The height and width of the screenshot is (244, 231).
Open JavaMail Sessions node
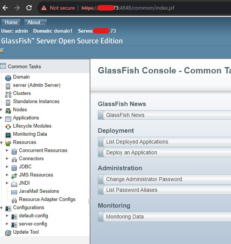click(39, 191)
